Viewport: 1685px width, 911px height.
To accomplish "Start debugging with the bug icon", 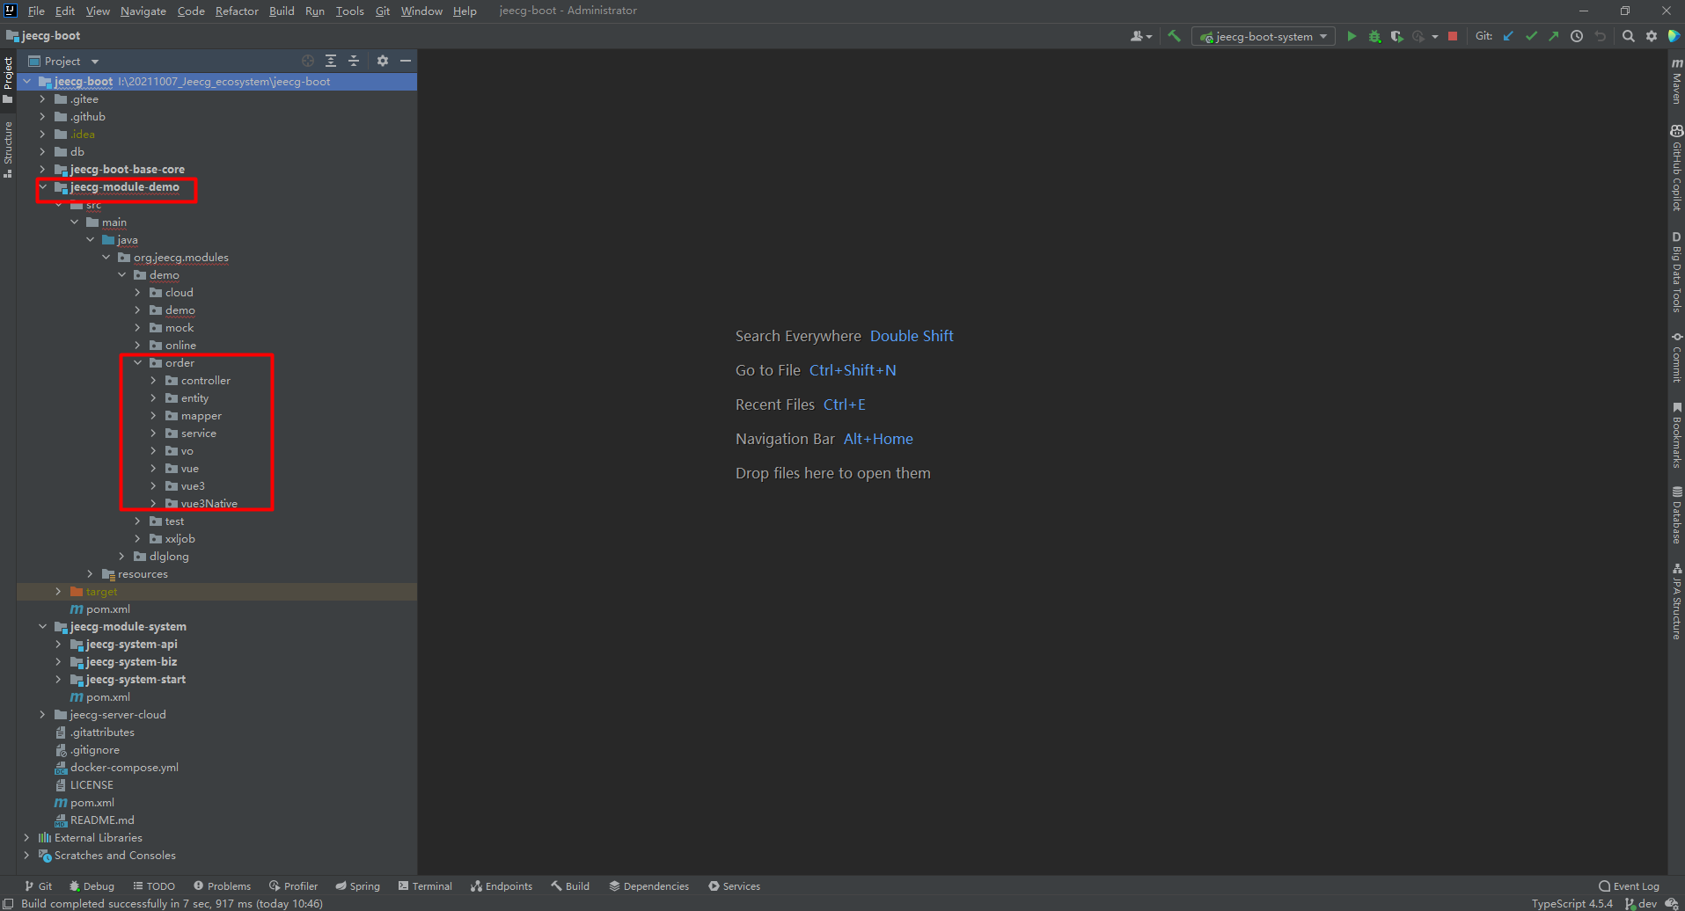I will coord(1374,36).
